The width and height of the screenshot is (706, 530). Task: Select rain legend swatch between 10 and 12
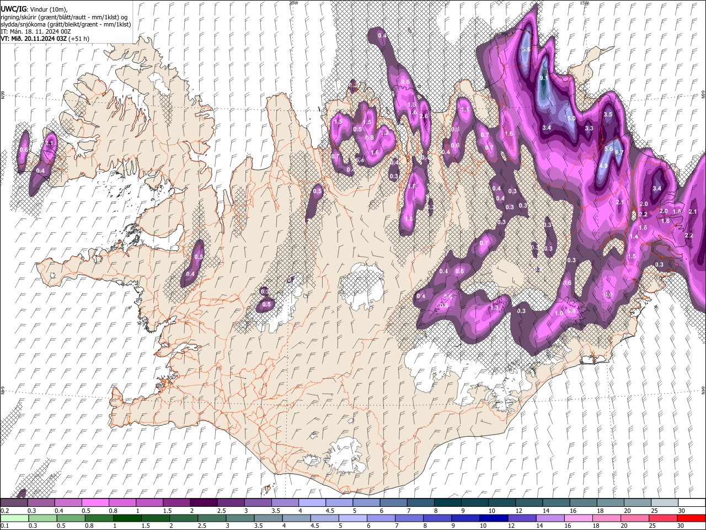point(493,518)
